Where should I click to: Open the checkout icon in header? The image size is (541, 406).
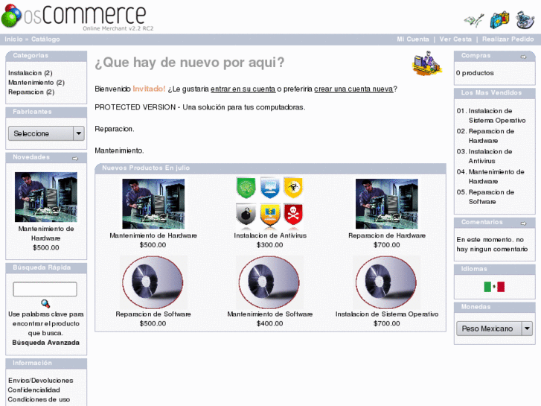click(525, 19)
